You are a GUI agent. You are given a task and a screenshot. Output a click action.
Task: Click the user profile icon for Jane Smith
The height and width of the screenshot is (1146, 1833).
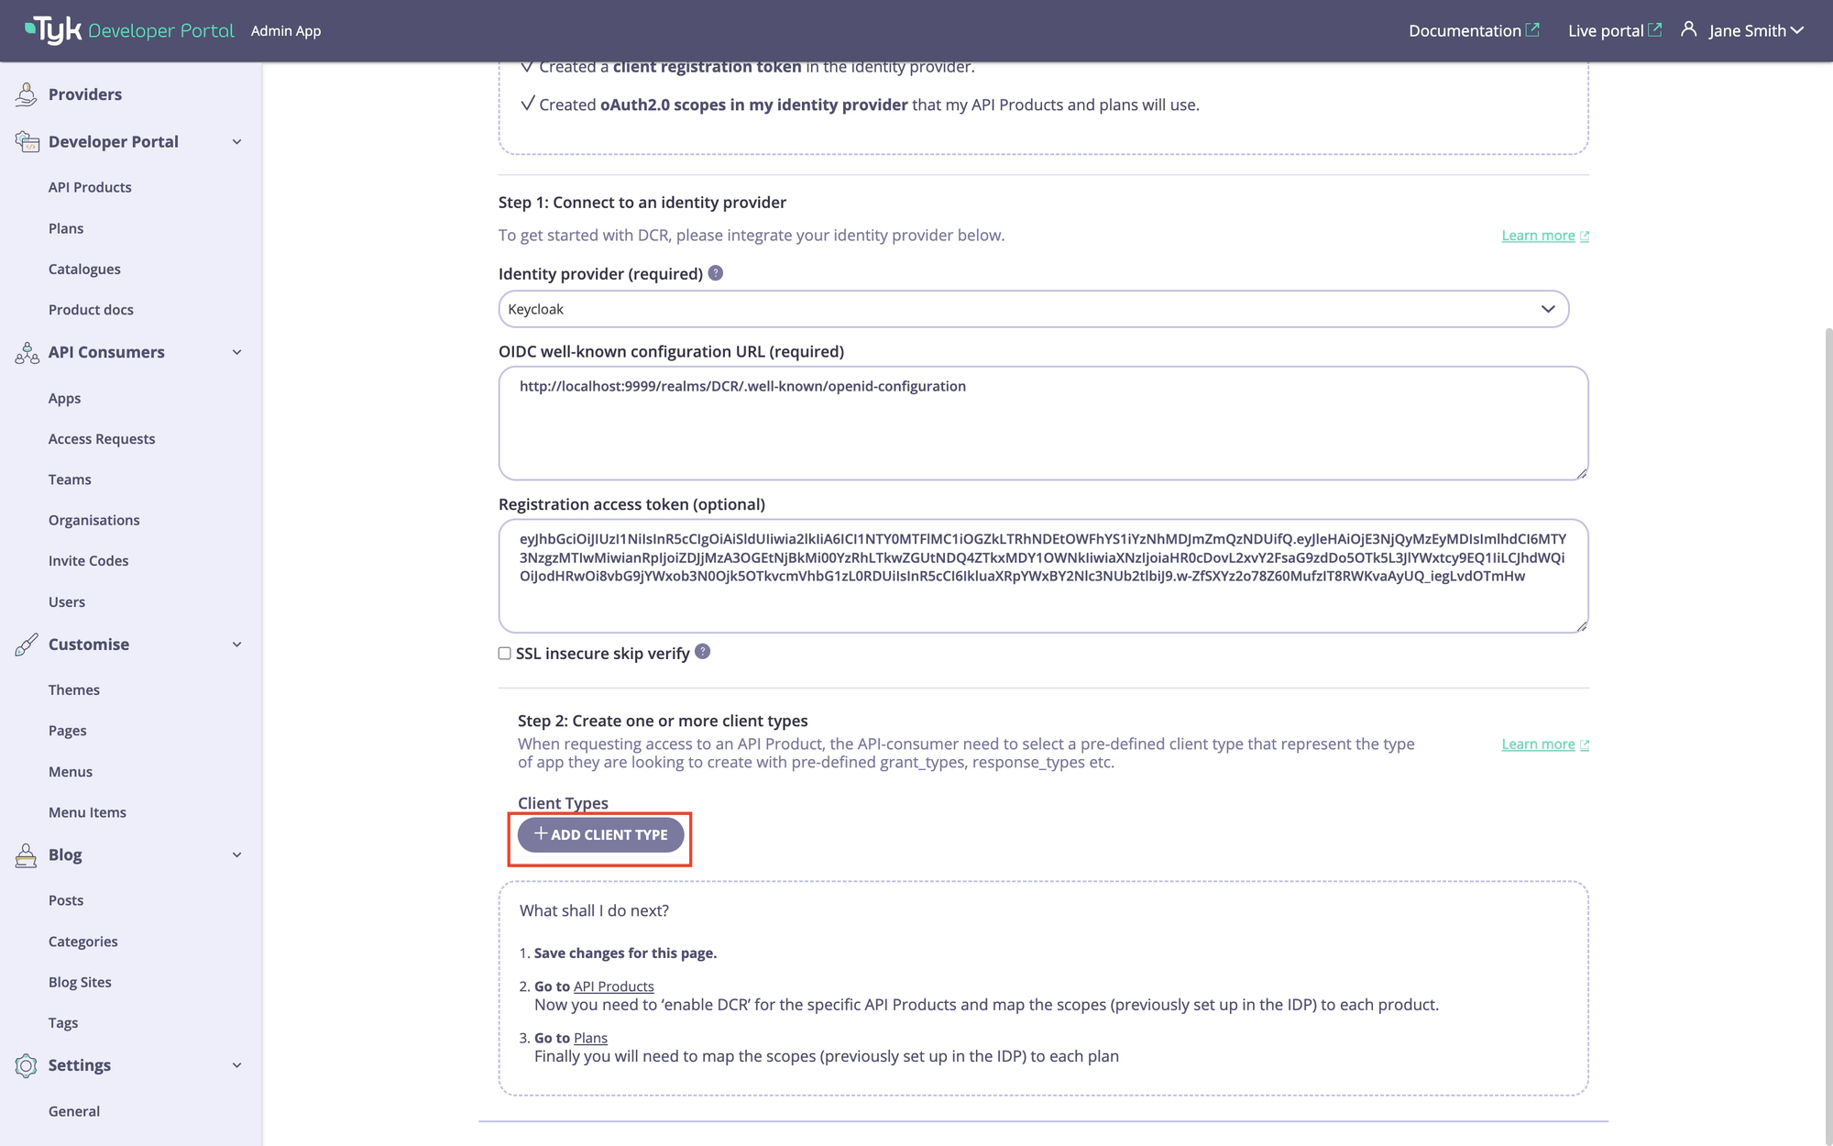click(1688, 30)
